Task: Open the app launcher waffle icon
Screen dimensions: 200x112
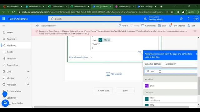Action: click(4, 19)
